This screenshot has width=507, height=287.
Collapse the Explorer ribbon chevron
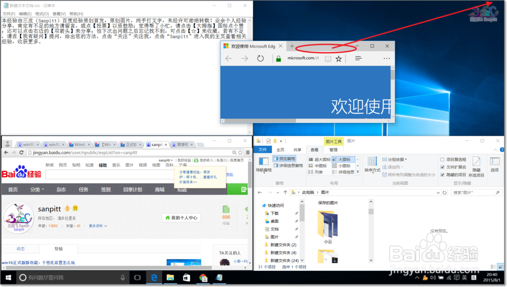(x=495, y=150)
